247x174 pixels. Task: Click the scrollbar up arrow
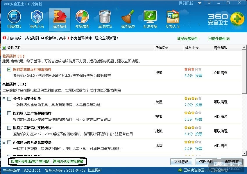point(244,47)
